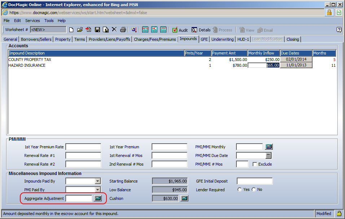Switch to the Providers/Liens/Payoffs tab
Screen dimensions: 345x219
pyautogui.click(x=109, y=39)
